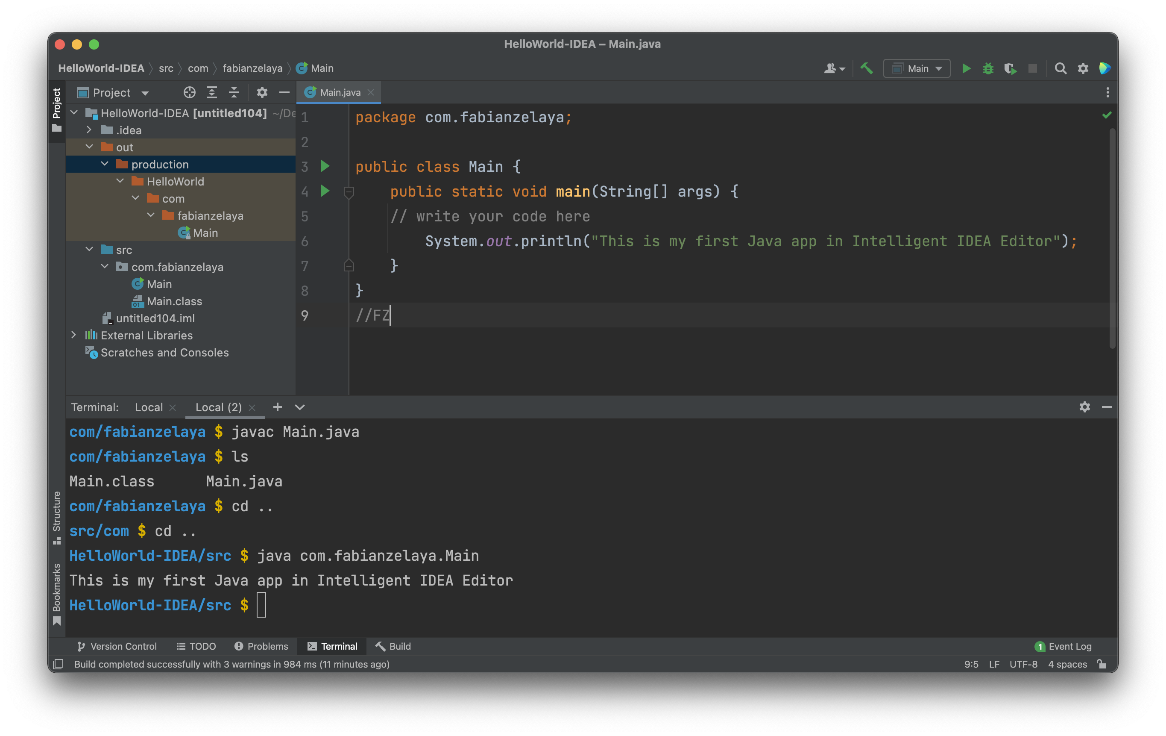Toggle fold marker beside main method

point(349,192)
